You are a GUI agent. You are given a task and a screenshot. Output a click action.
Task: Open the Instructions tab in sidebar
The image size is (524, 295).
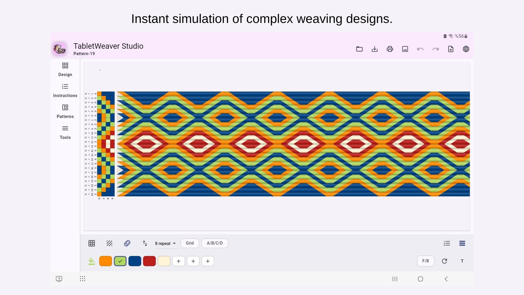tap(65, 90)
